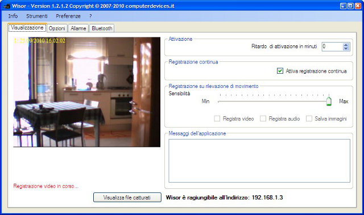Viewport: 364px width, 215px height.
Task: Click the timestamp overlay on camera preview
Action: click(40, 41)
